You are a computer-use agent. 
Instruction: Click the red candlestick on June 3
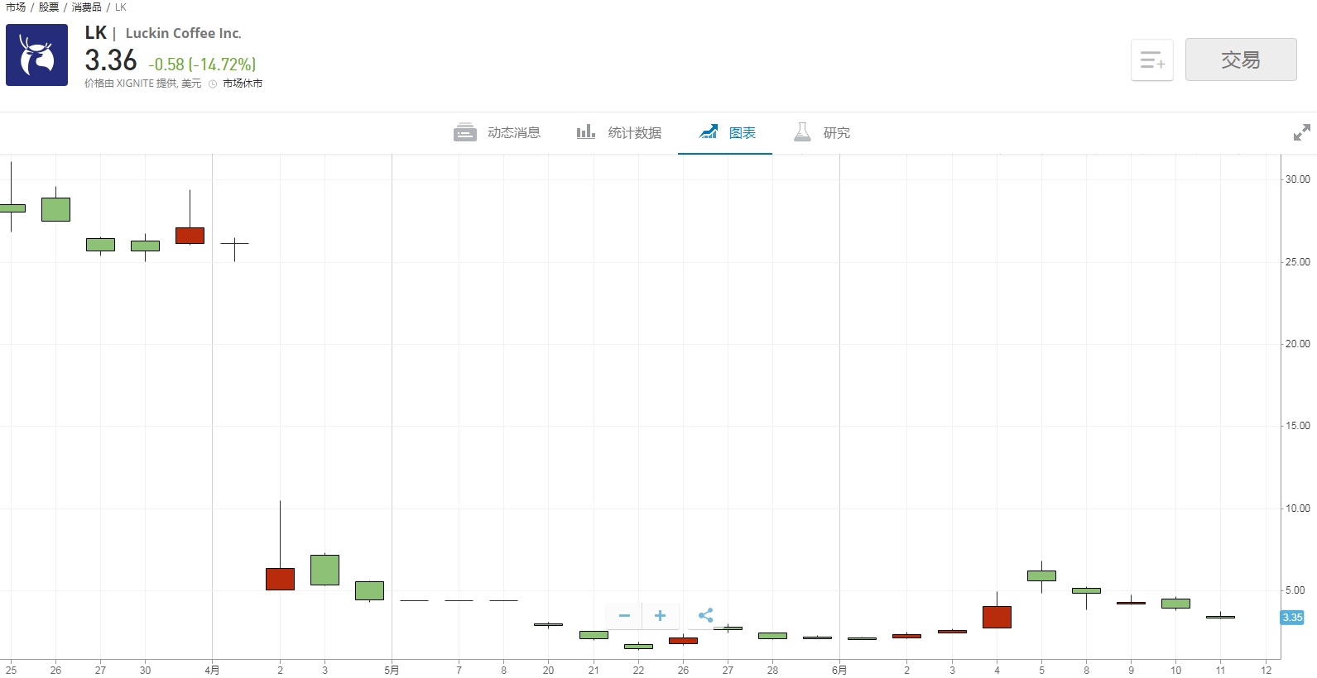pyautogui.click(x=952, y=632)
